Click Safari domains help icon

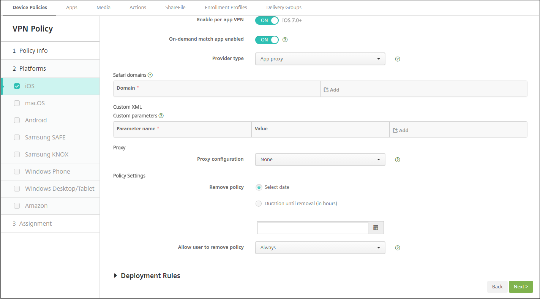pos(150,75)
